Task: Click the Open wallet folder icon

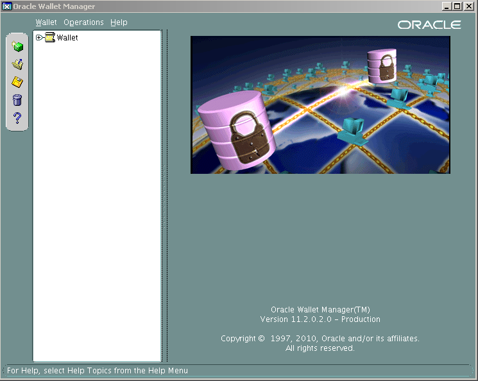Action: tap(17, 64)
